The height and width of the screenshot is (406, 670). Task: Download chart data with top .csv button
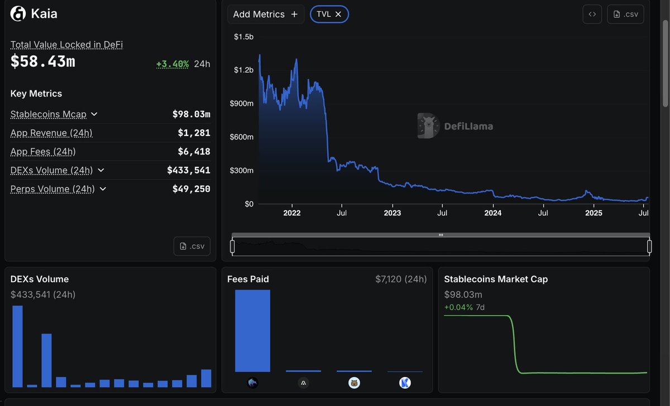click(x=625, y=14)
